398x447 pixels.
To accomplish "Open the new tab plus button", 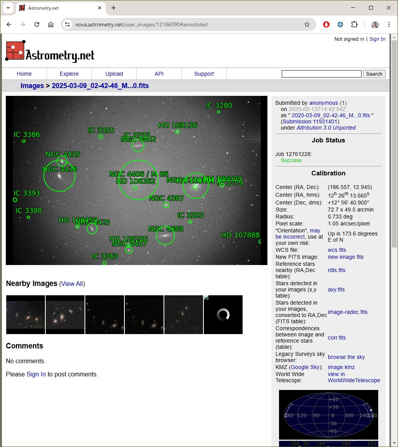I will [114, 8].
